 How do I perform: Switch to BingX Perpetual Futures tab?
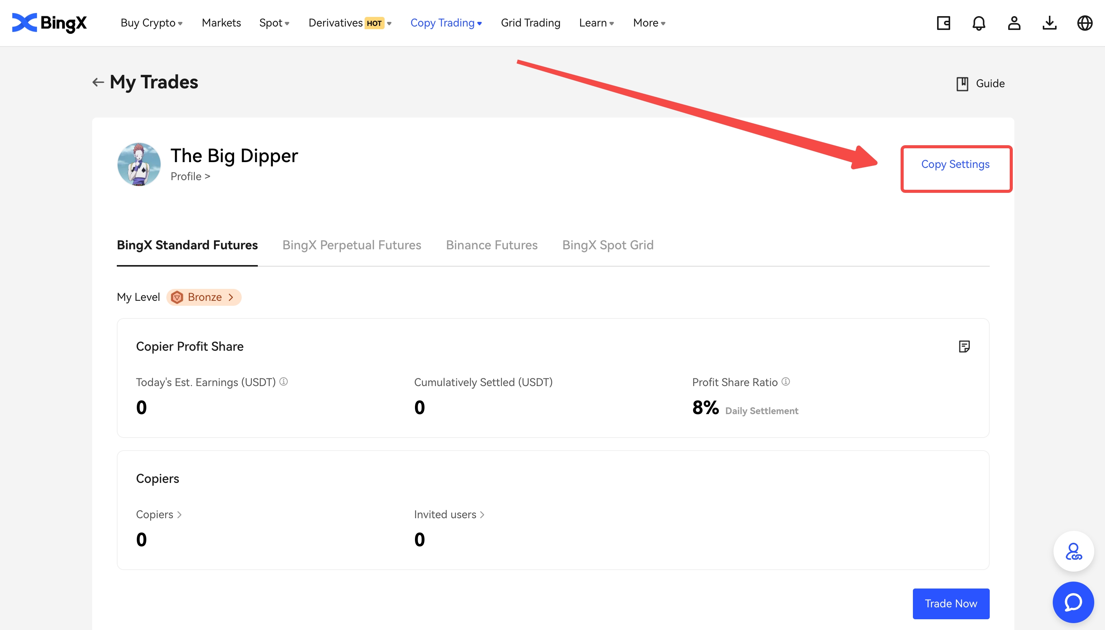click(351, 245)
